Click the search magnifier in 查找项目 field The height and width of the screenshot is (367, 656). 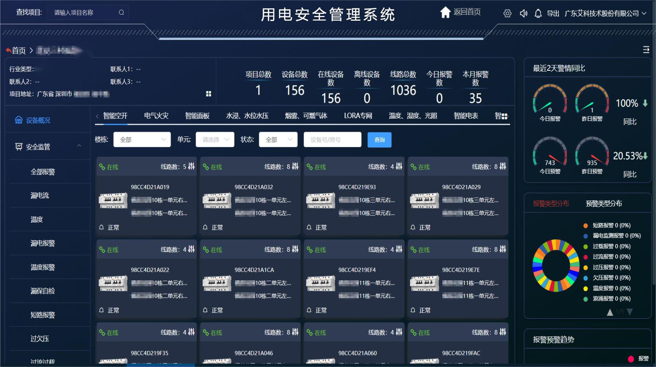pyautogui.click(x=121, y=12)
